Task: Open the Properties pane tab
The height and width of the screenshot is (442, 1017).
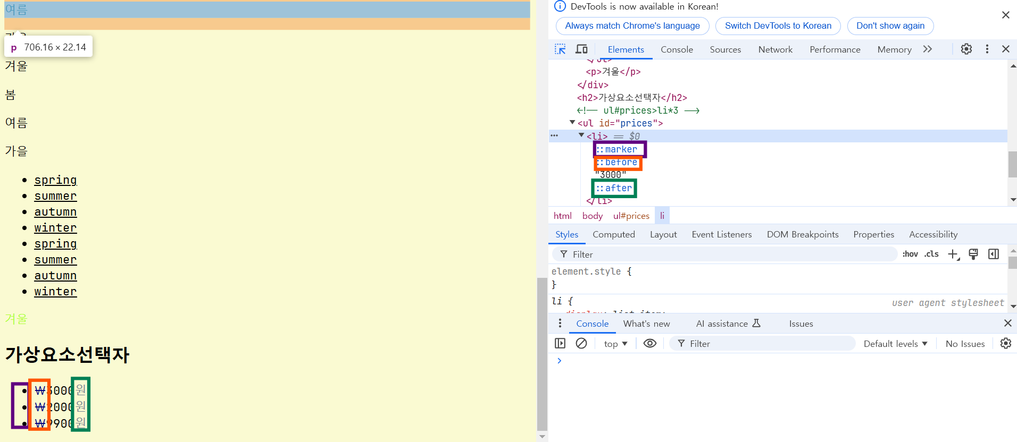Action: tap(873, 234)
